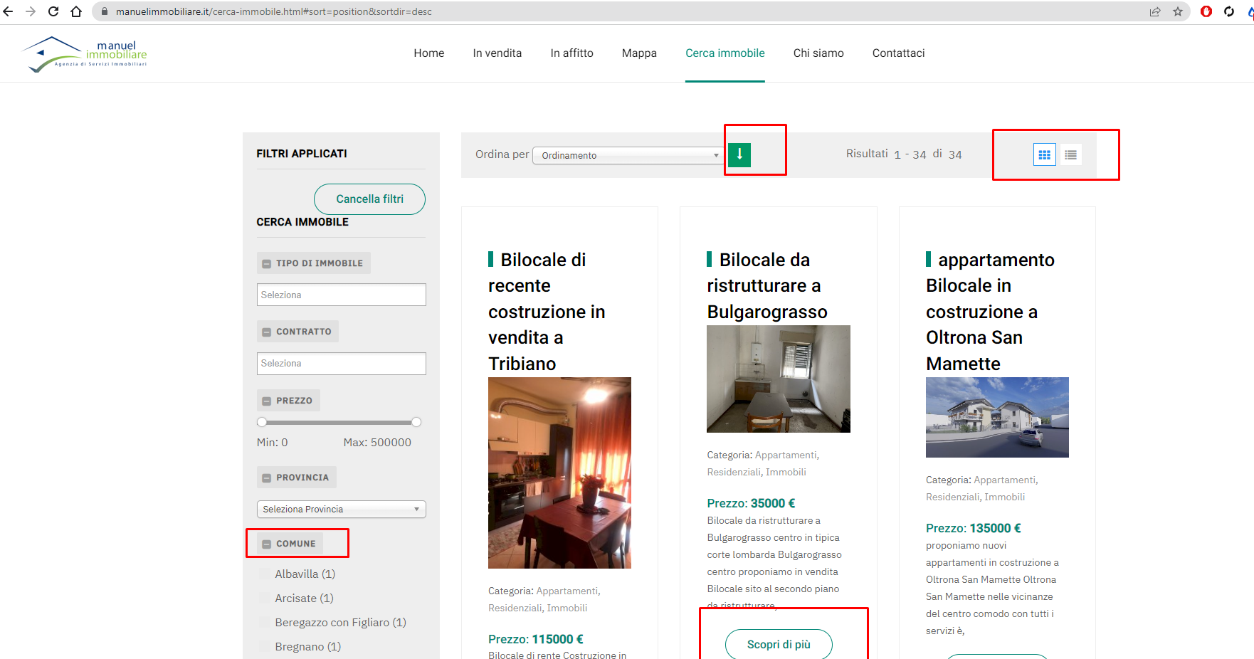
Task: Open the browser home page icon
Action: click(76, 11)
